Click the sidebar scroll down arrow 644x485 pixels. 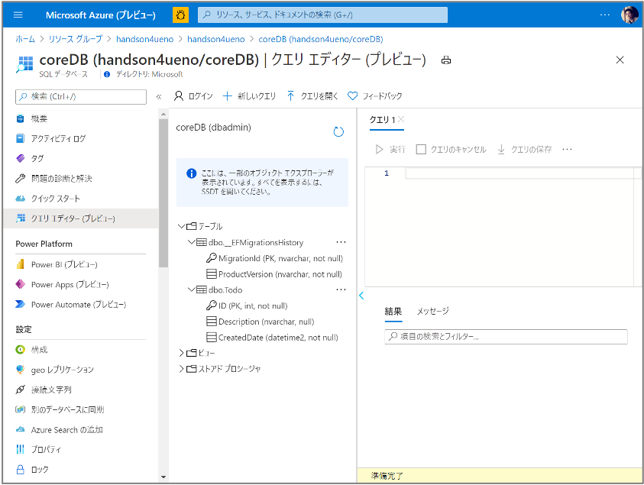pos(163,477)
